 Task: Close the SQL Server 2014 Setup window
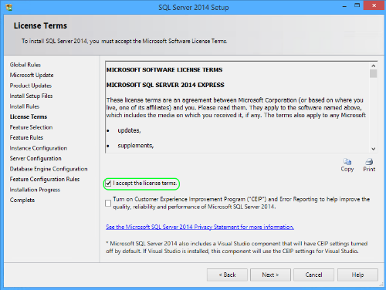pos(374,5)
